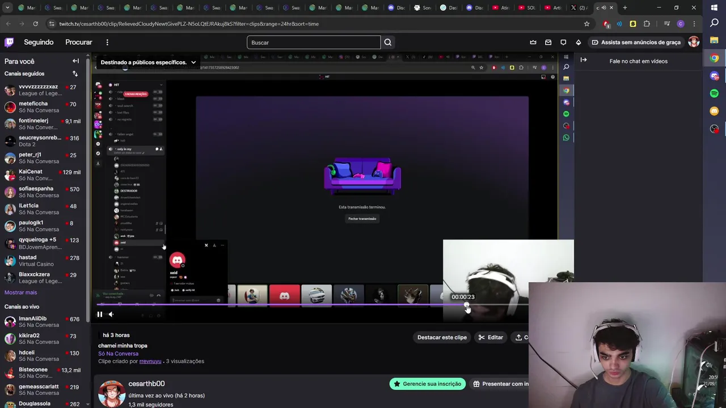Open the user profile avatar menu
Screen dimensions: 726x408
(x=694, y=42)
